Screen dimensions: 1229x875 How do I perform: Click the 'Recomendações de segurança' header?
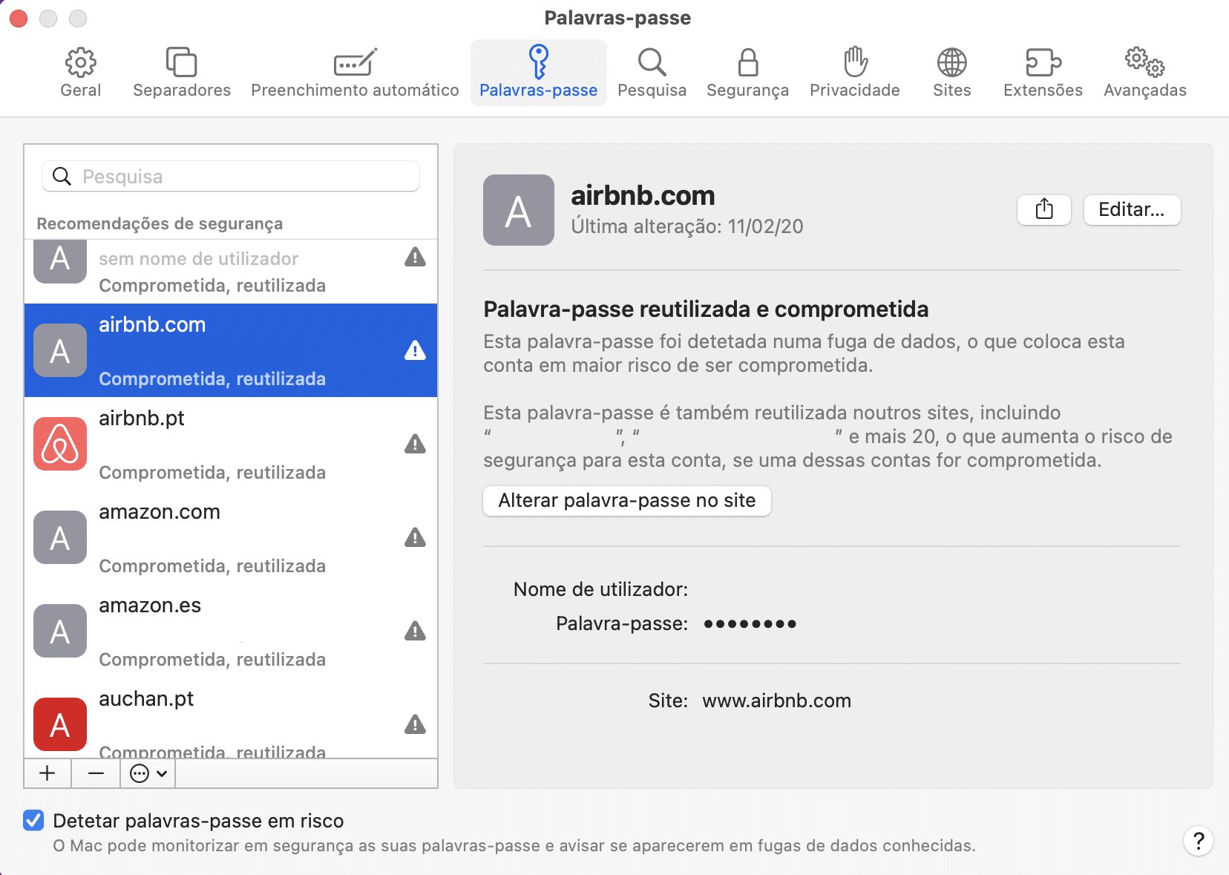160,223
